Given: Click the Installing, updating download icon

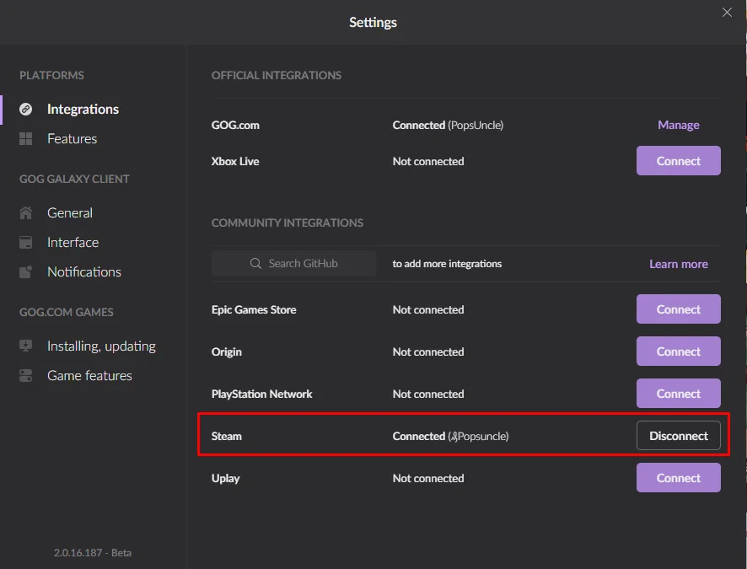Looking at the screenshot, I should (x=26, y=346).
